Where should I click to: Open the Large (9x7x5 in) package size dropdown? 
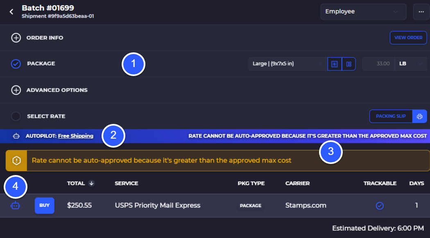[287, 64]
